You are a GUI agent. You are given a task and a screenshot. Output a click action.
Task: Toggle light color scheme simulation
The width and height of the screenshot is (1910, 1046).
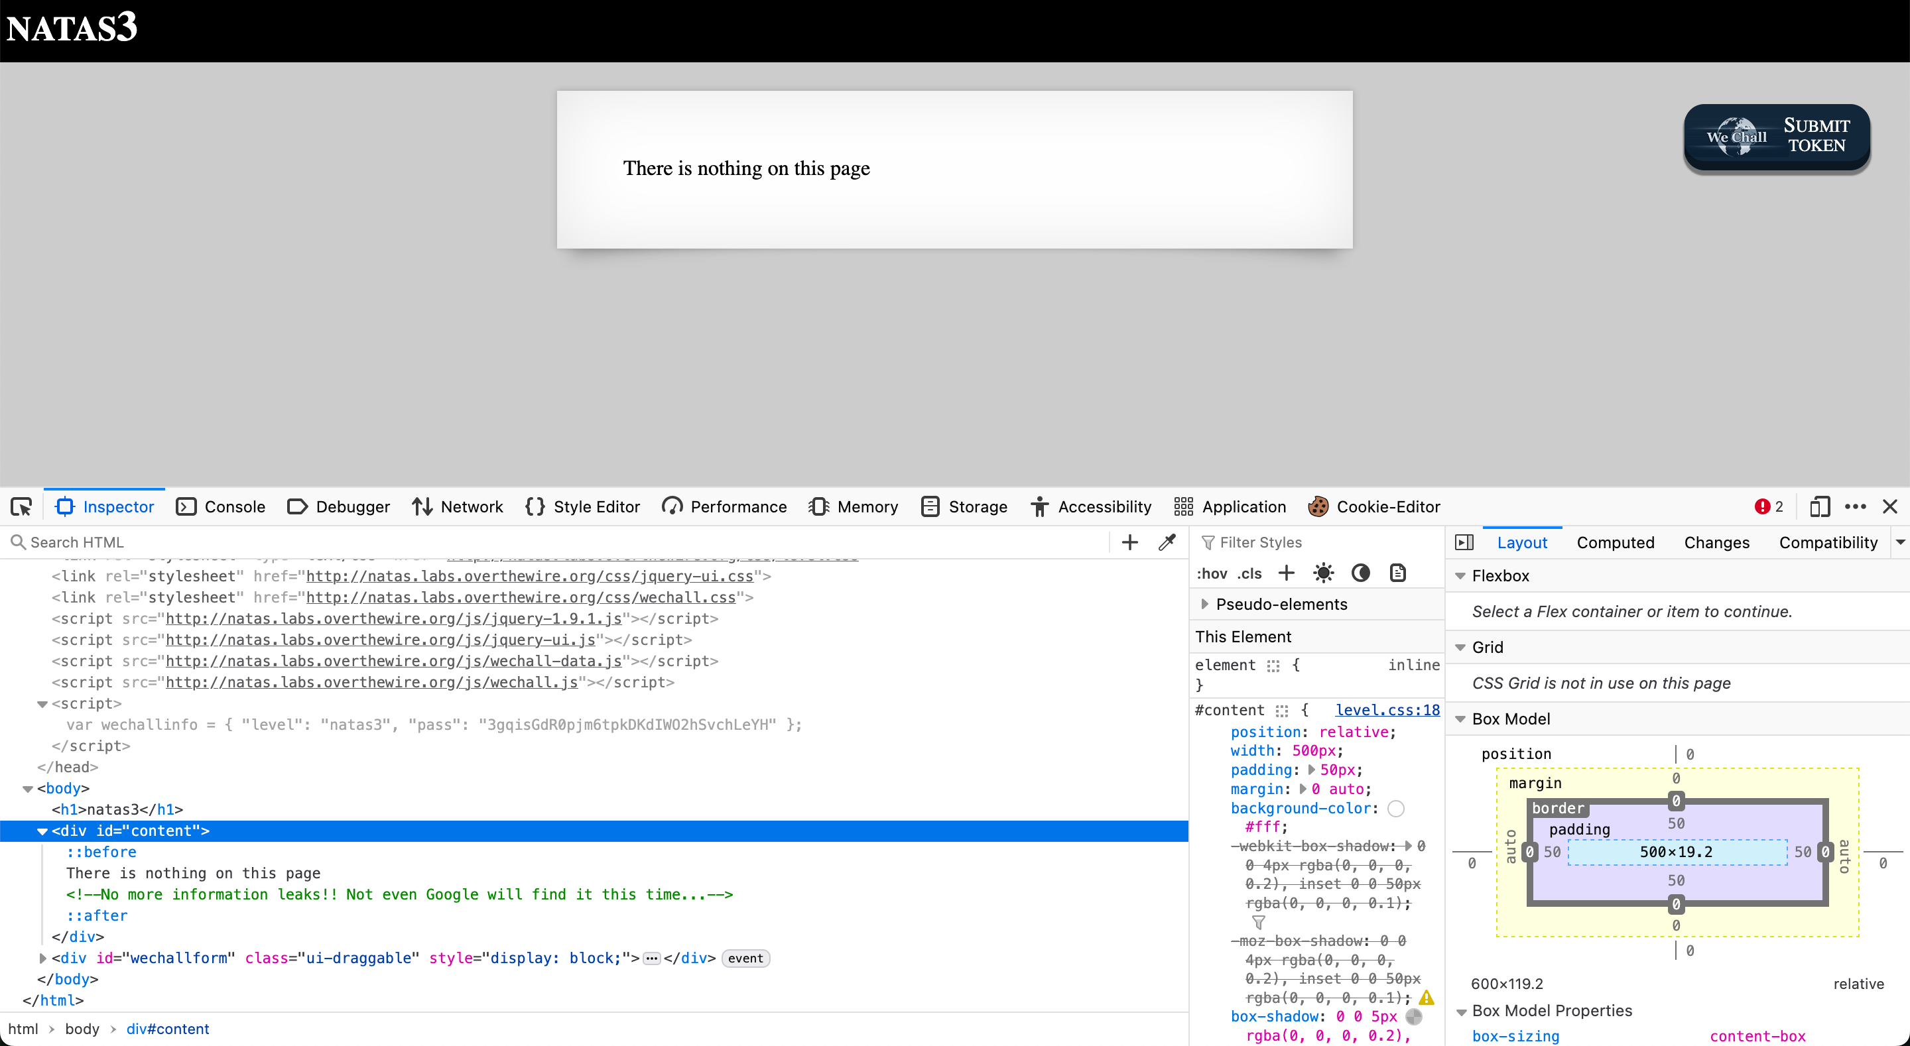click(x=1324, y=573)
